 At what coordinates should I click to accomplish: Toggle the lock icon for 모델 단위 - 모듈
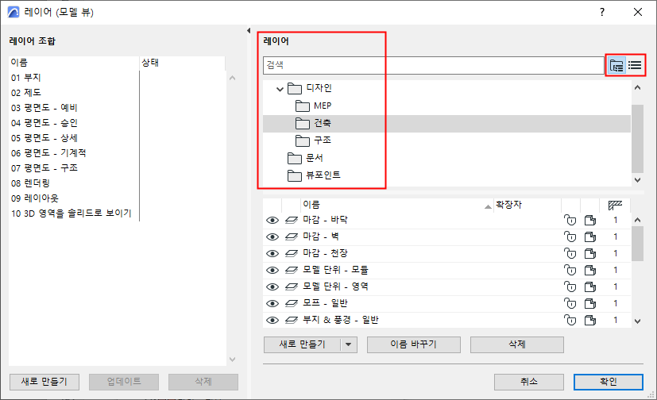570,271
